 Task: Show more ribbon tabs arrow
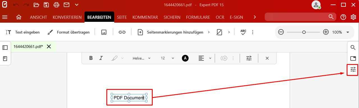(x=255, y=17)
